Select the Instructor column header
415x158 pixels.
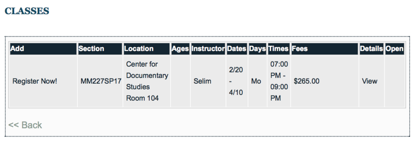pyautogui.click(x=208, y=49)
